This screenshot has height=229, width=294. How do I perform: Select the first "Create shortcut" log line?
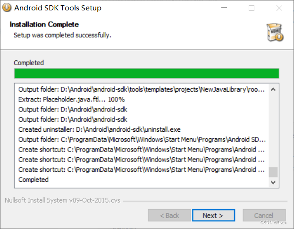point(142,150)
